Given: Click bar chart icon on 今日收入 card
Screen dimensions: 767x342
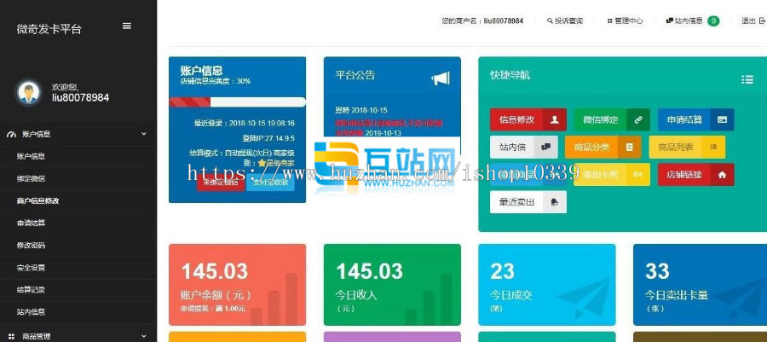Looking at the screenshot, I should 429,299.
